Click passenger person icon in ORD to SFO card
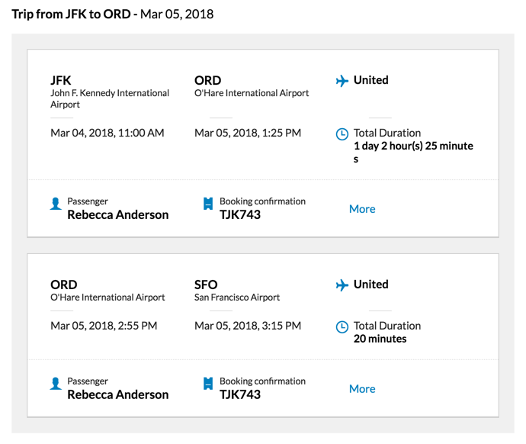 coord(55,384)
